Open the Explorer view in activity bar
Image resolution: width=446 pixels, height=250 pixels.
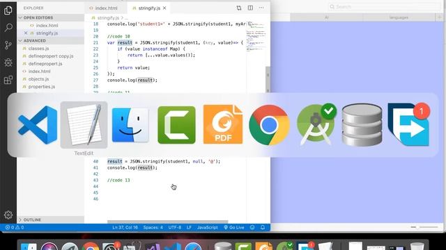(x=8, y=10)
